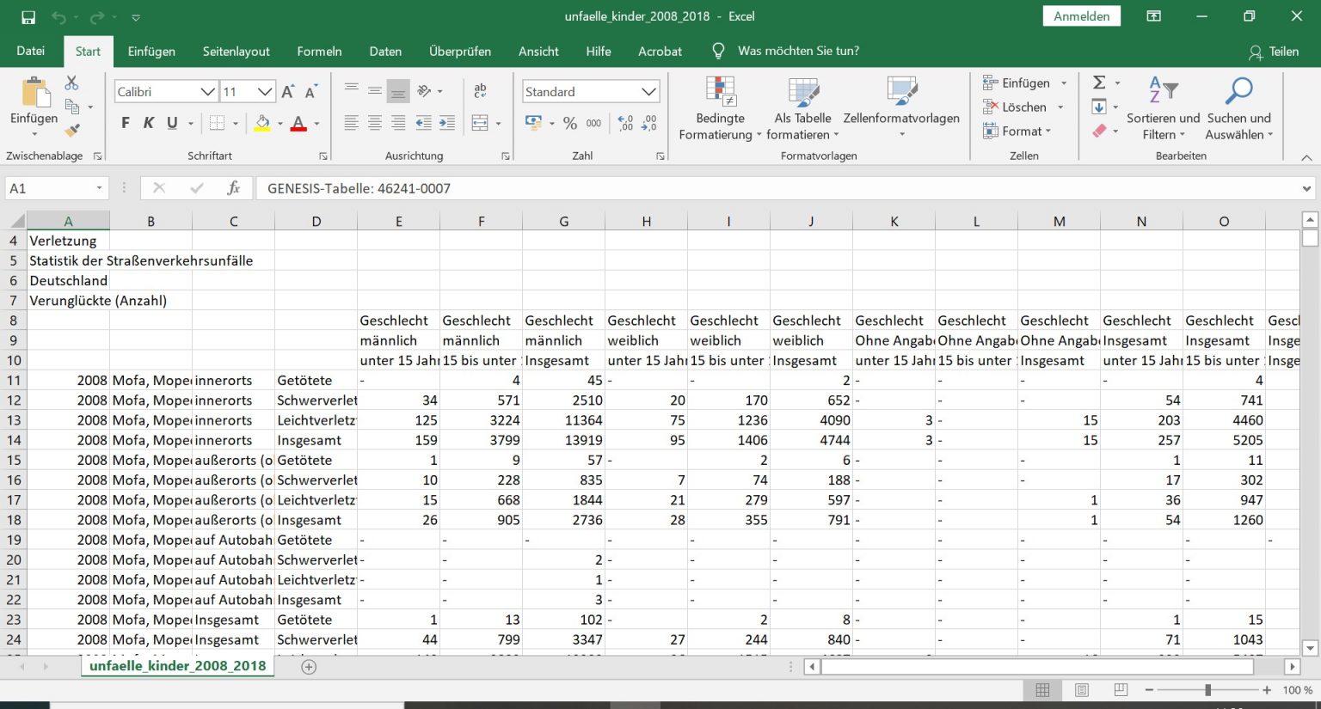1321x709 pixels.
Task: Click the insert function fx icon
Action: [233, 188]
